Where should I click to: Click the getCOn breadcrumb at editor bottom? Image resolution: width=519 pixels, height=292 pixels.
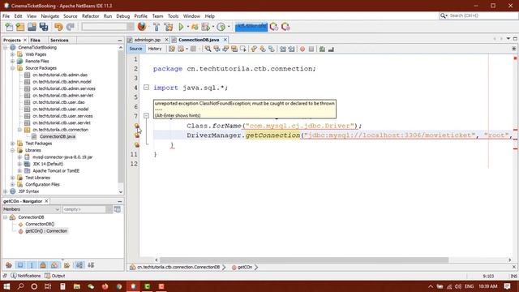[245, 267]
